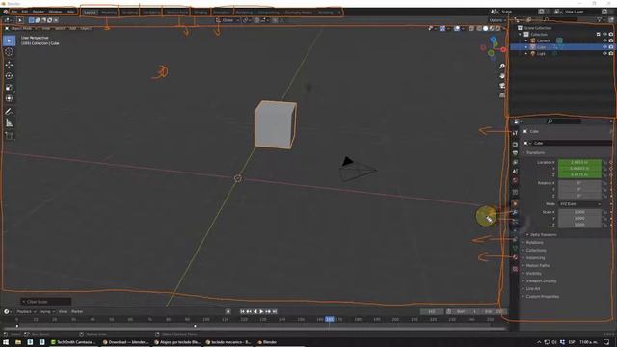This screenshot has width=617, height=347.
Task: Select the Add Cube tool
Action: point(9,136)
